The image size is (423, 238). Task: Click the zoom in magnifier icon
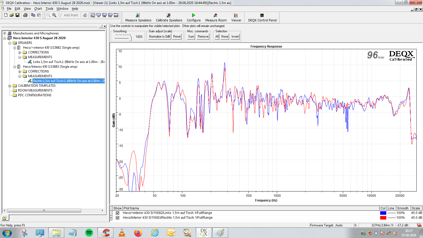54,15
